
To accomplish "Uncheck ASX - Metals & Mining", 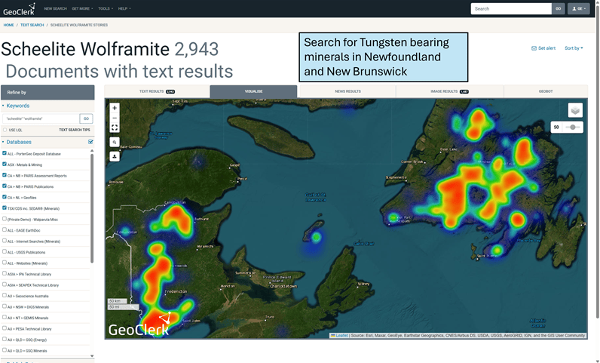I will point(5,164).
